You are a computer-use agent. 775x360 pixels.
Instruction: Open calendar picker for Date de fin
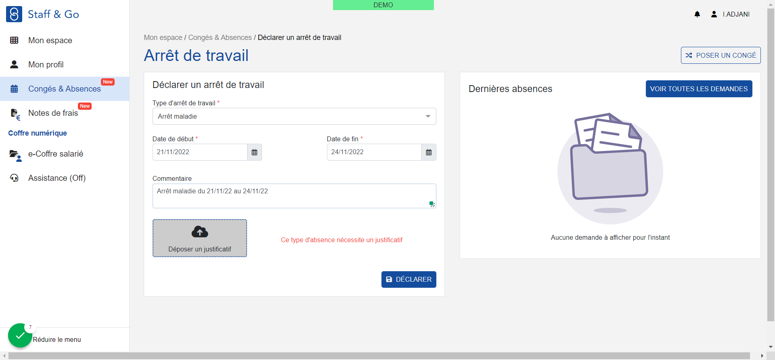coord(429,152)
